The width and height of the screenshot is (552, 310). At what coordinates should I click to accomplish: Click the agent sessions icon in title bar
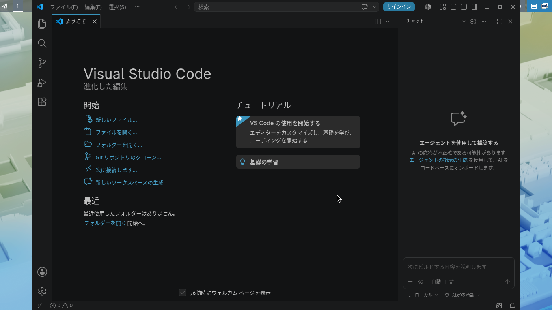pyautogui.click(x=428, y=7)
